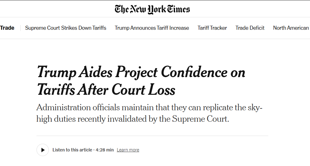Open Supreme Court Strikes Down Tariffs link
The height and width of the screenshot is (166, 310).
[x=66, y=28]
